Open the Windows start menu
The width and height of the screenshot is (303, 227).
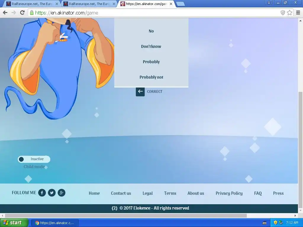click(x=14, y=223)
